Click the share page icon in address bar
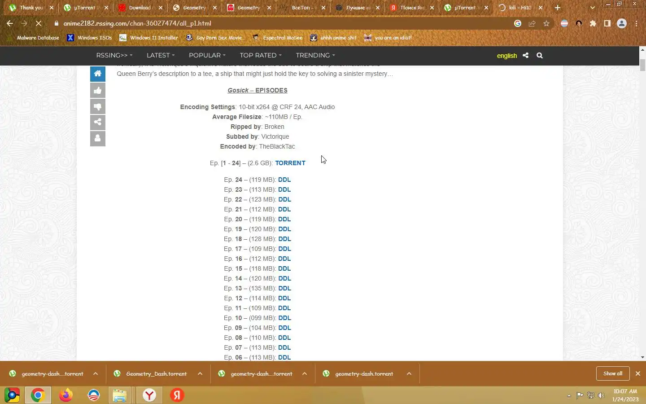Screen dimensions: 646x404 pos(532,23)
